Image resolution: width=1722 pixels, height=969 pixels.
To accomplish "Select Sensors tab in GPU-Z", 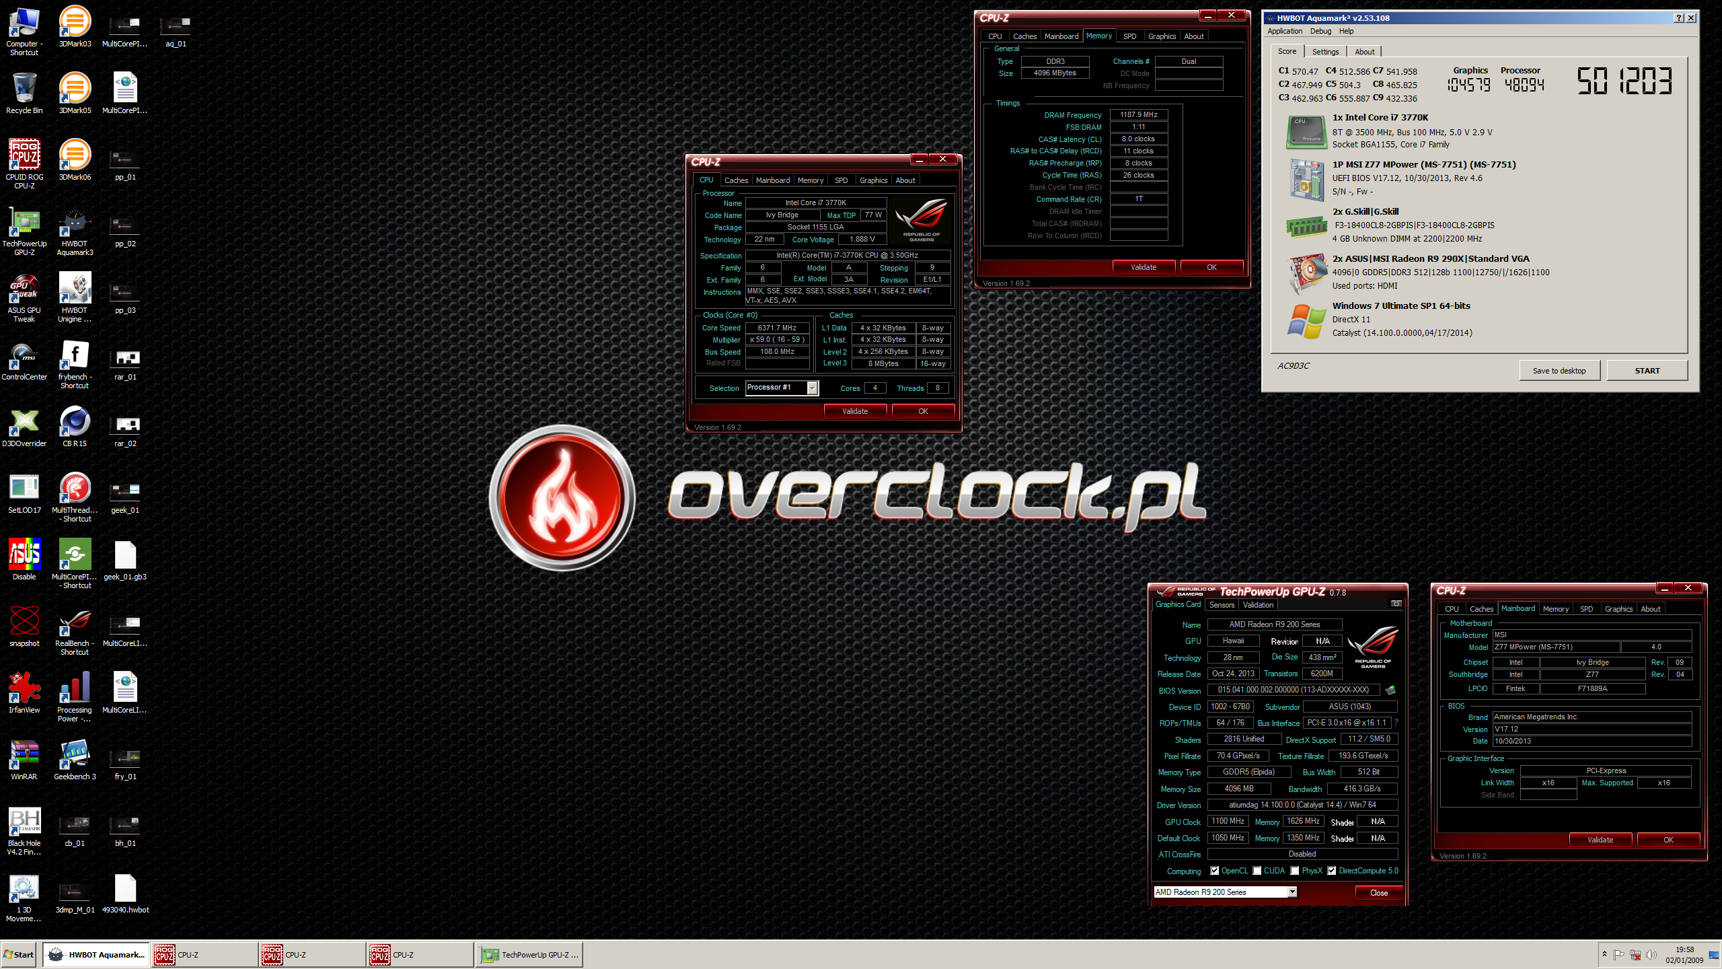I will click(x=1222, y=605).
